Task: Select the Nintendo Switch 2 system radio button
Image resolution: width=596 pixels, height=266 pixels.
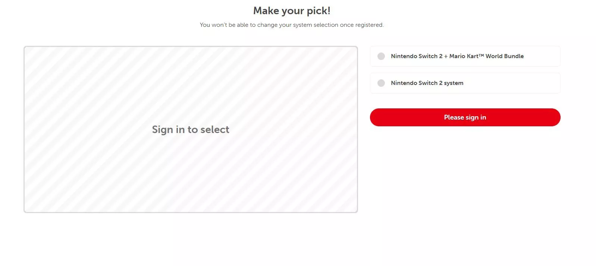Action: click(x=381, y=83)
